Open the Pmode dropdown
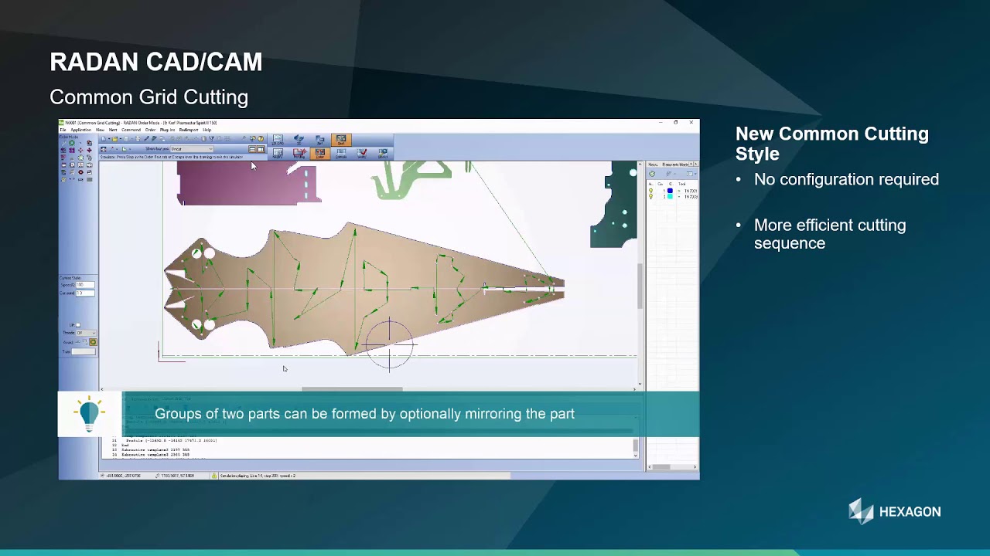This screenshot has width=990, height=556. pos(86,333)
